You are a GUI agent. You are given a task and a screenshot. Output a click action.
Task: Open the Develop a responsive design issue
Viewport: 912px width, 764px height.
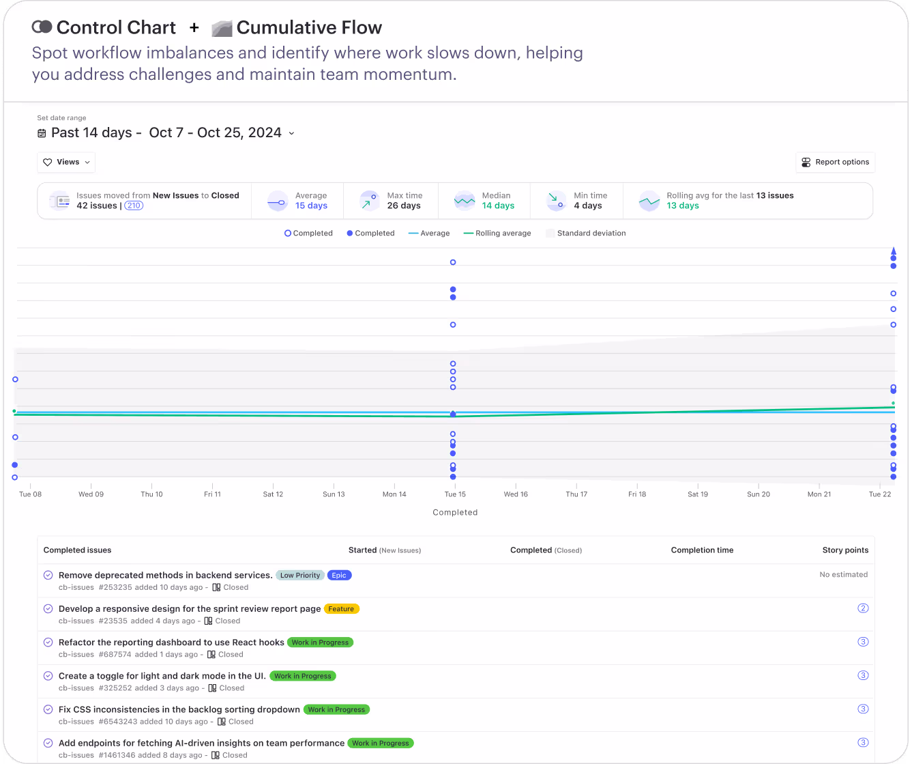coord(190,609)
